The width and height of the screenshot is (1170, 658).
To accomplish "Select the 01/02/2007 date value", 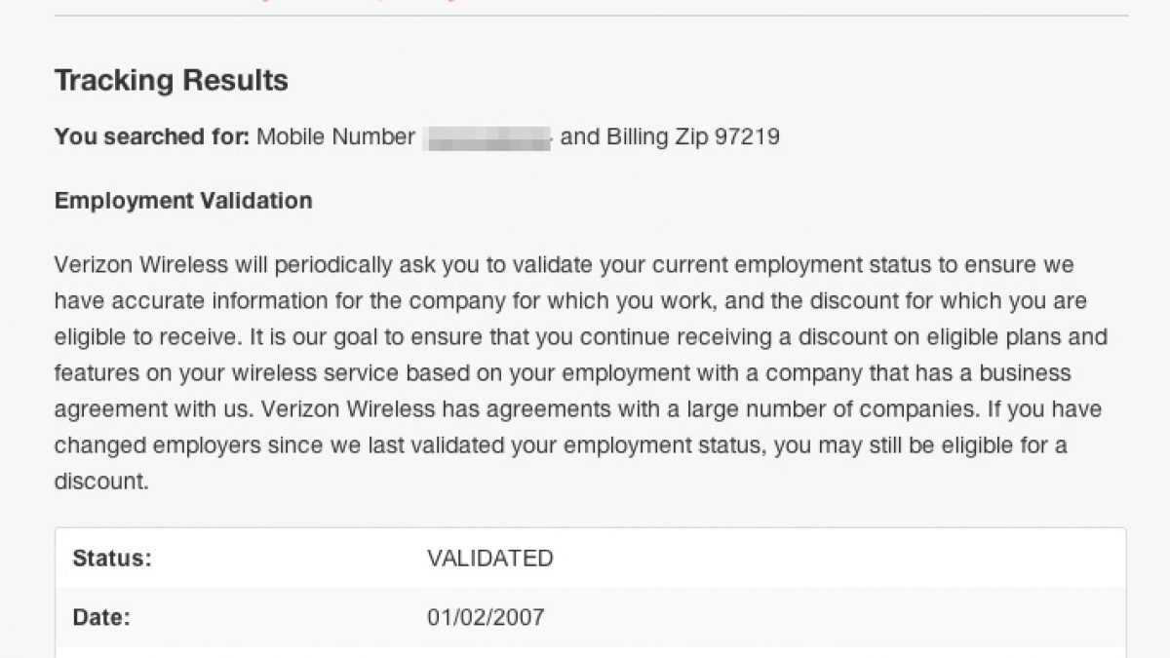I will click(x=486, y=617).
